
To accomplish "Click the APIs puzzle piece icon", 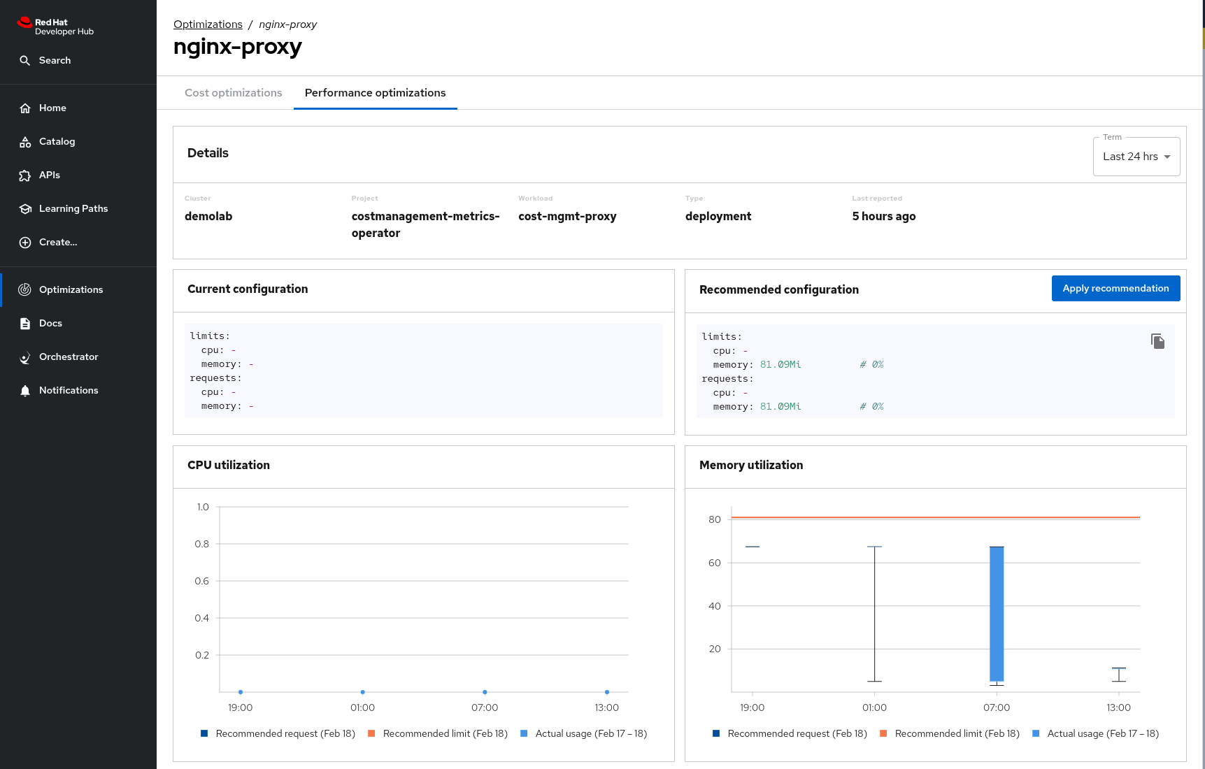I will click(x=25, y=175).
